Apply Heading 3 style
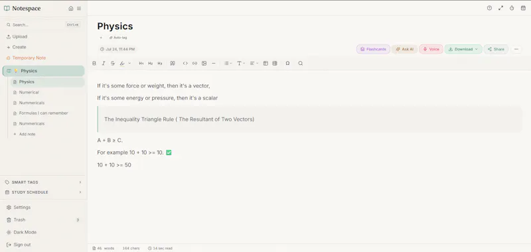 (x=160, y=63)
